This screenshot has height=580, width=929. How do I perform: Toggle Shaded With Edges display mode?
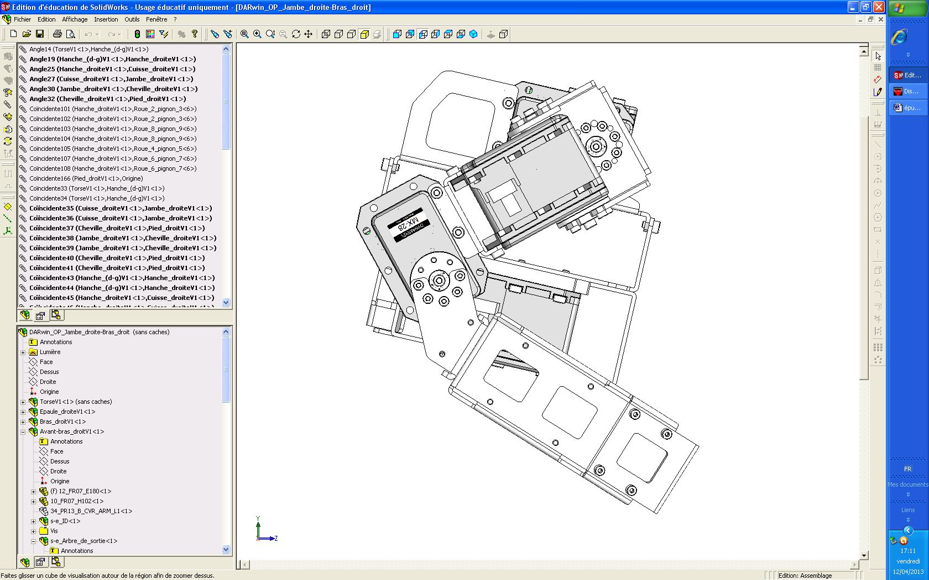364,34
